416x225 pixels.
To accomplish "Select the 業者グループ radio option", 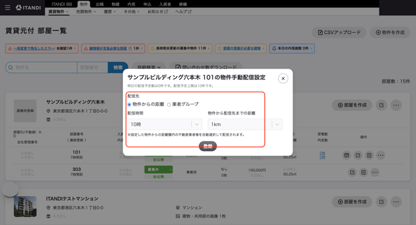I will (x=169, y=105).
